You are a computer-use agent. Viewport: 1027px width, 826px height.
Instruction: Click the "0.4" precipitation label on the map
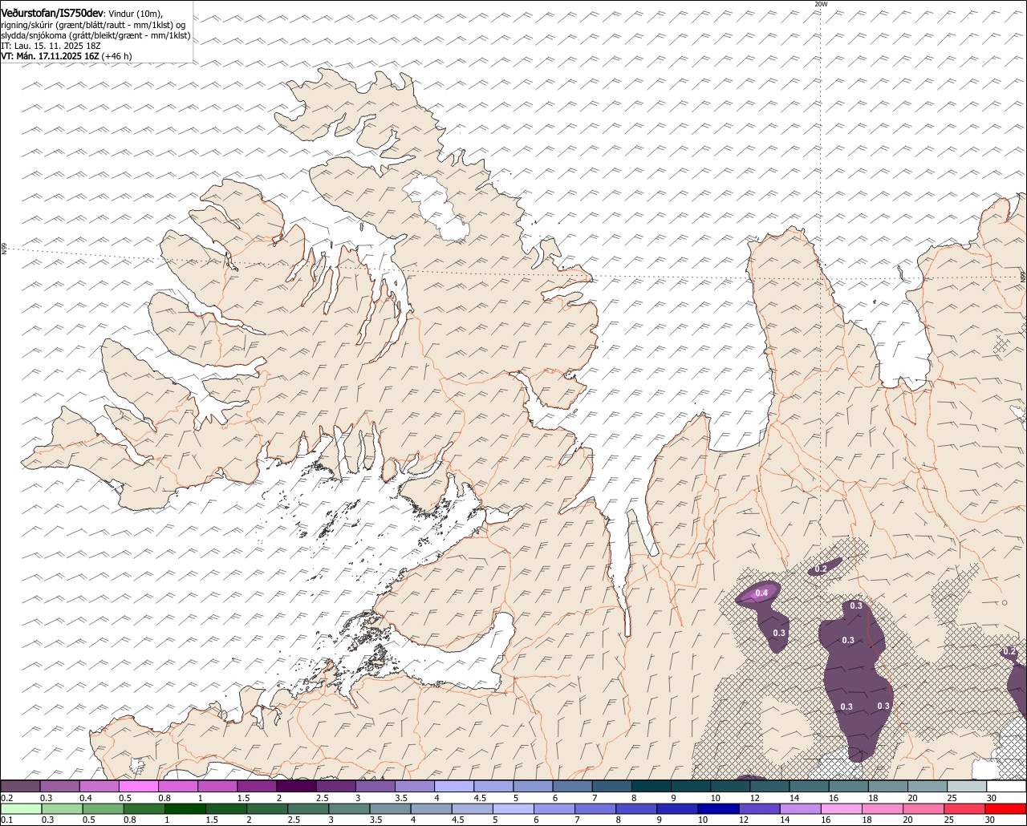[x=761, y=593]
